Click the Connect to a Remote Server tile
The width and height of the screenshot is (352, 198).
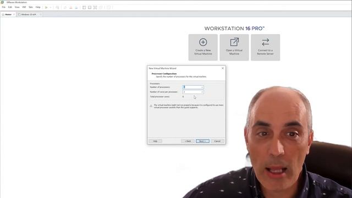[x=265, y=47]
